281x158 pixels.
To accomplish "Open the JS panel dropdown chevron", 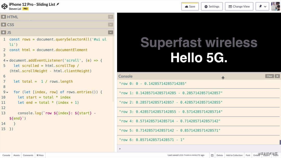I will click(x=111, y=32).
